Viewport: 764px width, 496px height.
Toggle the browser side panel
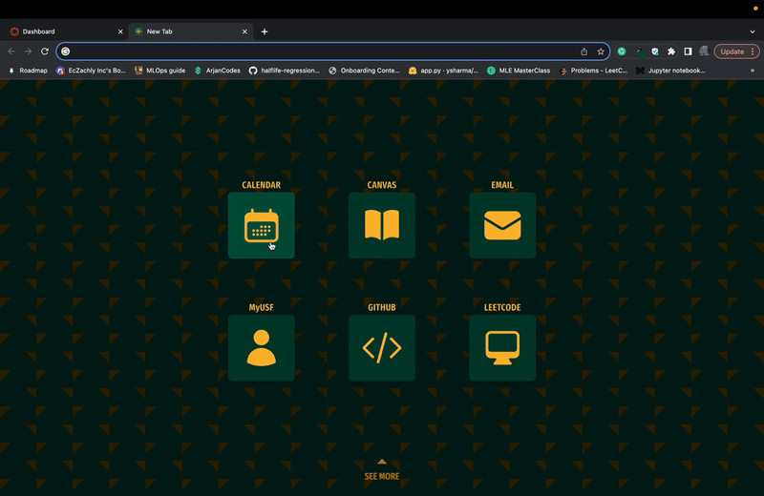[x=688, y=52]
